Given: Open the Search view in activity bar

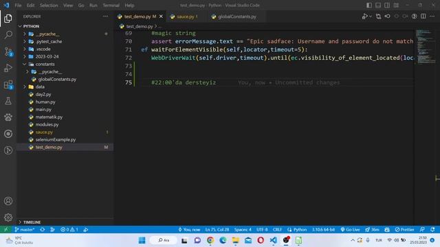Looking at the screenshot, I should coord(8,35).
